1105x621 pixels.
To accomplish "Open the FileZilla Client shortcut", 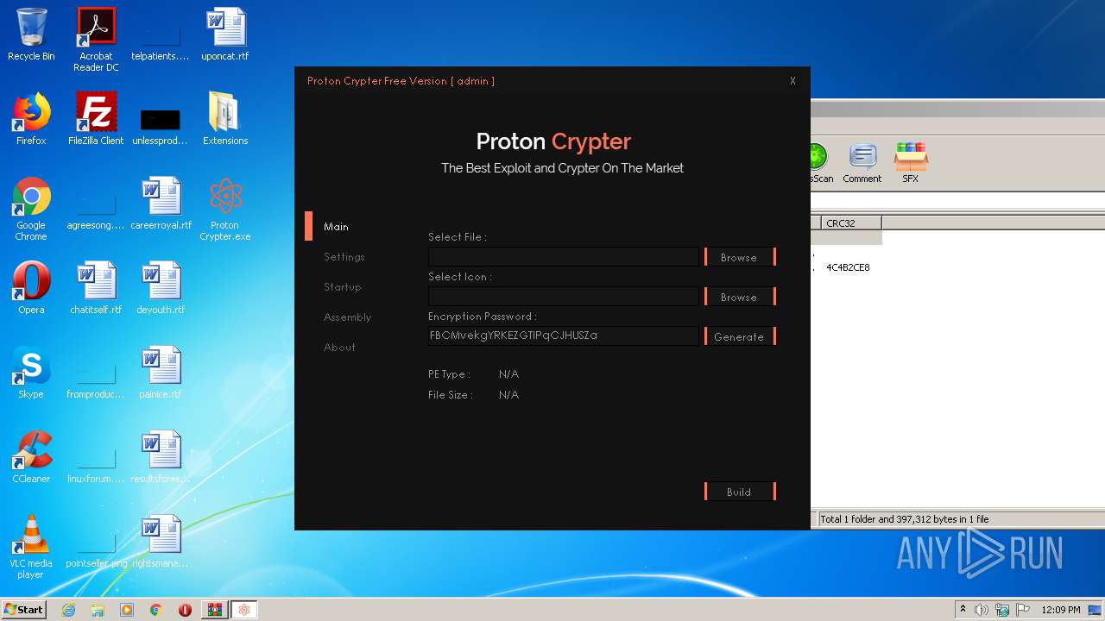I will pyautogui.click(x=96, y=119).
